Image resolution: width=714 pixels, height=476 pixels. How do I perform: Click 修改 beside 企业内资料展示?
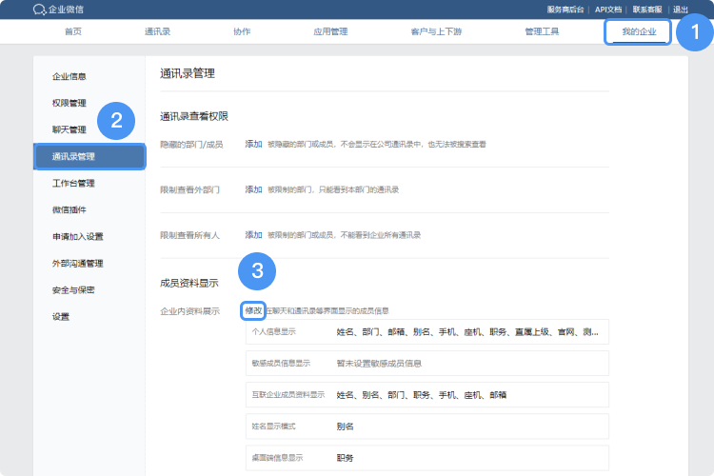click(x=253, y=310)
